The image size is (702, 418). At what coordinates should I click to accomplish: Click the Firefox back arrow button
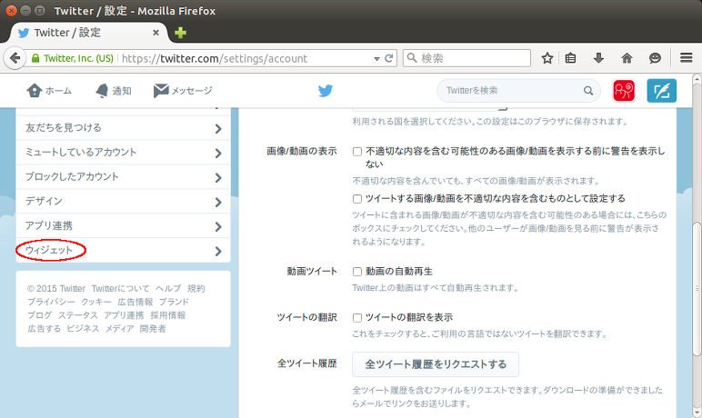coord(15,58)
